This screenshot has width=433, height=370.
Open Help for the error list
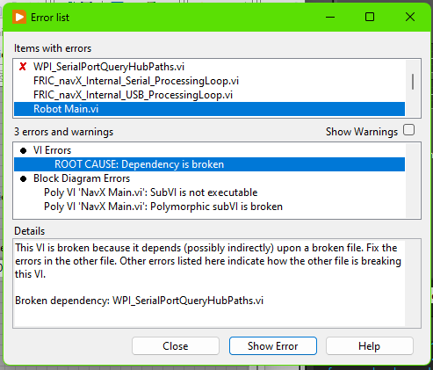coord(370,346)
